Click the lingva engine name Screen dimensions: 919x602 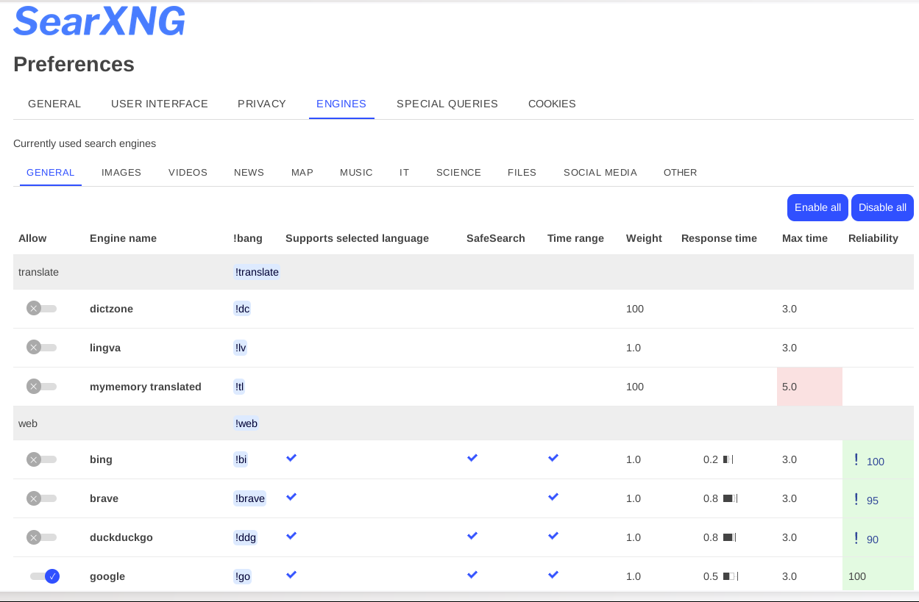(x=105, y=348)
